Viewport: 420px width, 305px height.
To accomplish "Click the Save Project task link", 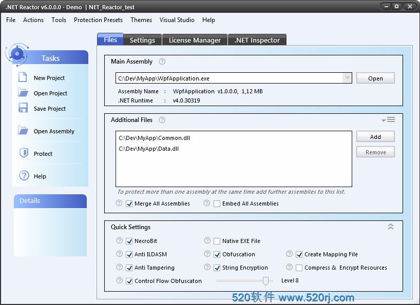I will coord(50,109).
